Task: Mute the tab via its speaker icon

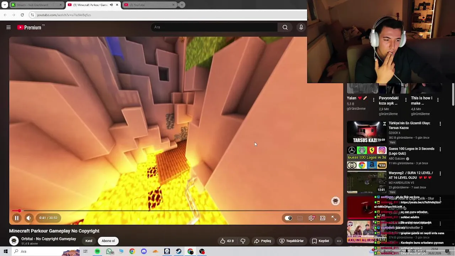Action: 111,5
